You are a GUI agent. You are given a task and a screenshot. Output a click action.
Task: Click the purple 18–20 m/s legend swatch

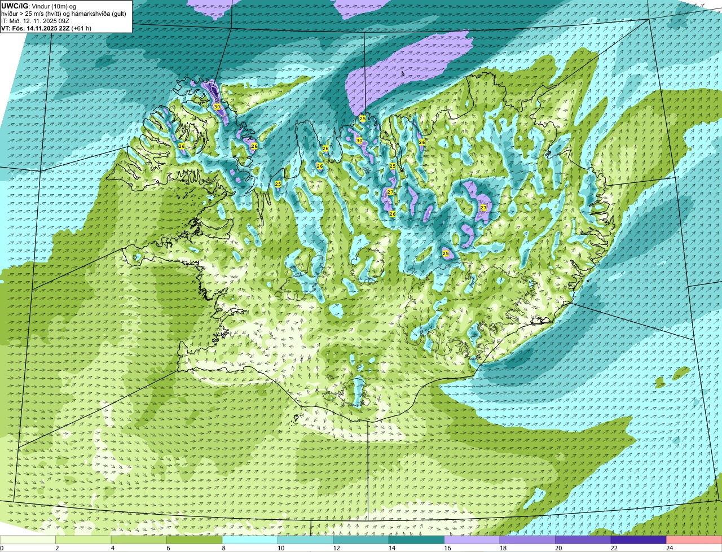(x=527, y=540)
